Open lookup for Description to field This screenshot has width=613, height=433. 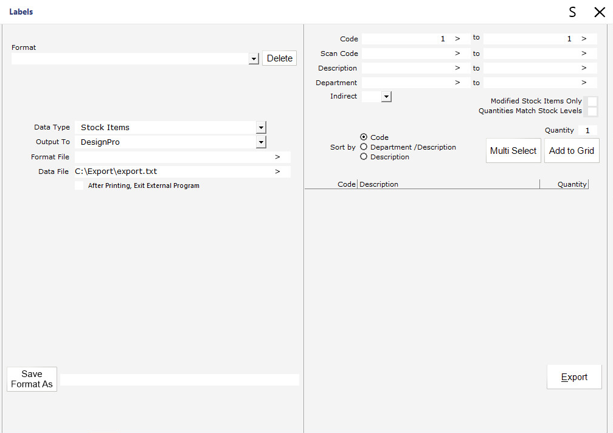click(584, 68)
